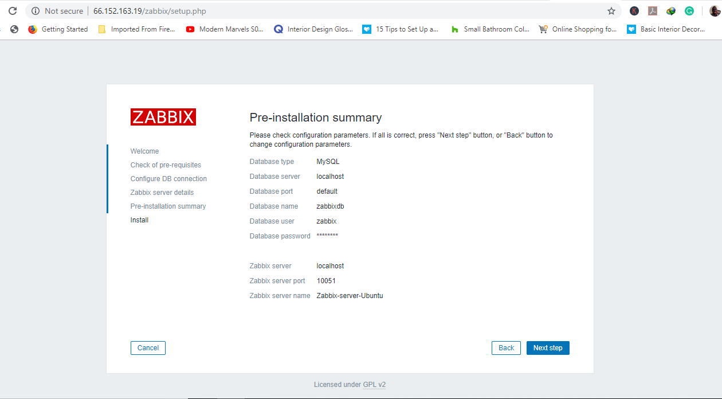This screenshot has width=722, height=399.
Task: Open the GPL v2 license link
Action: [374, 385]
